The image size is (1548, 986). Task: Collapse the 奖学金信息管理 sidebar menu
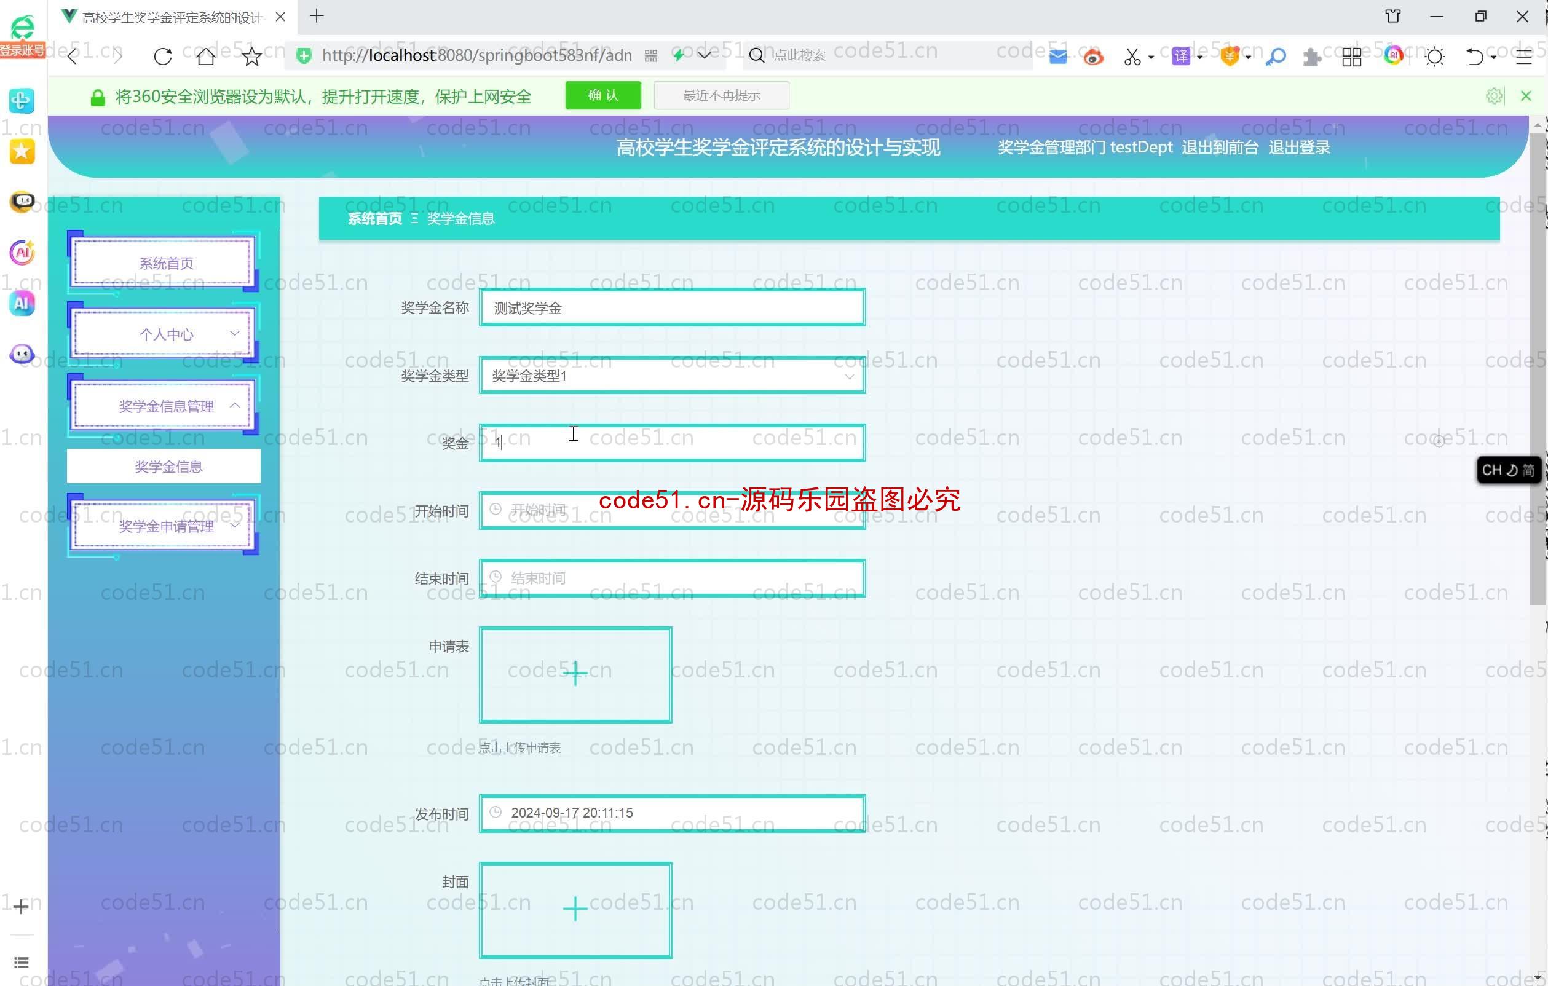tap(164, 406)
